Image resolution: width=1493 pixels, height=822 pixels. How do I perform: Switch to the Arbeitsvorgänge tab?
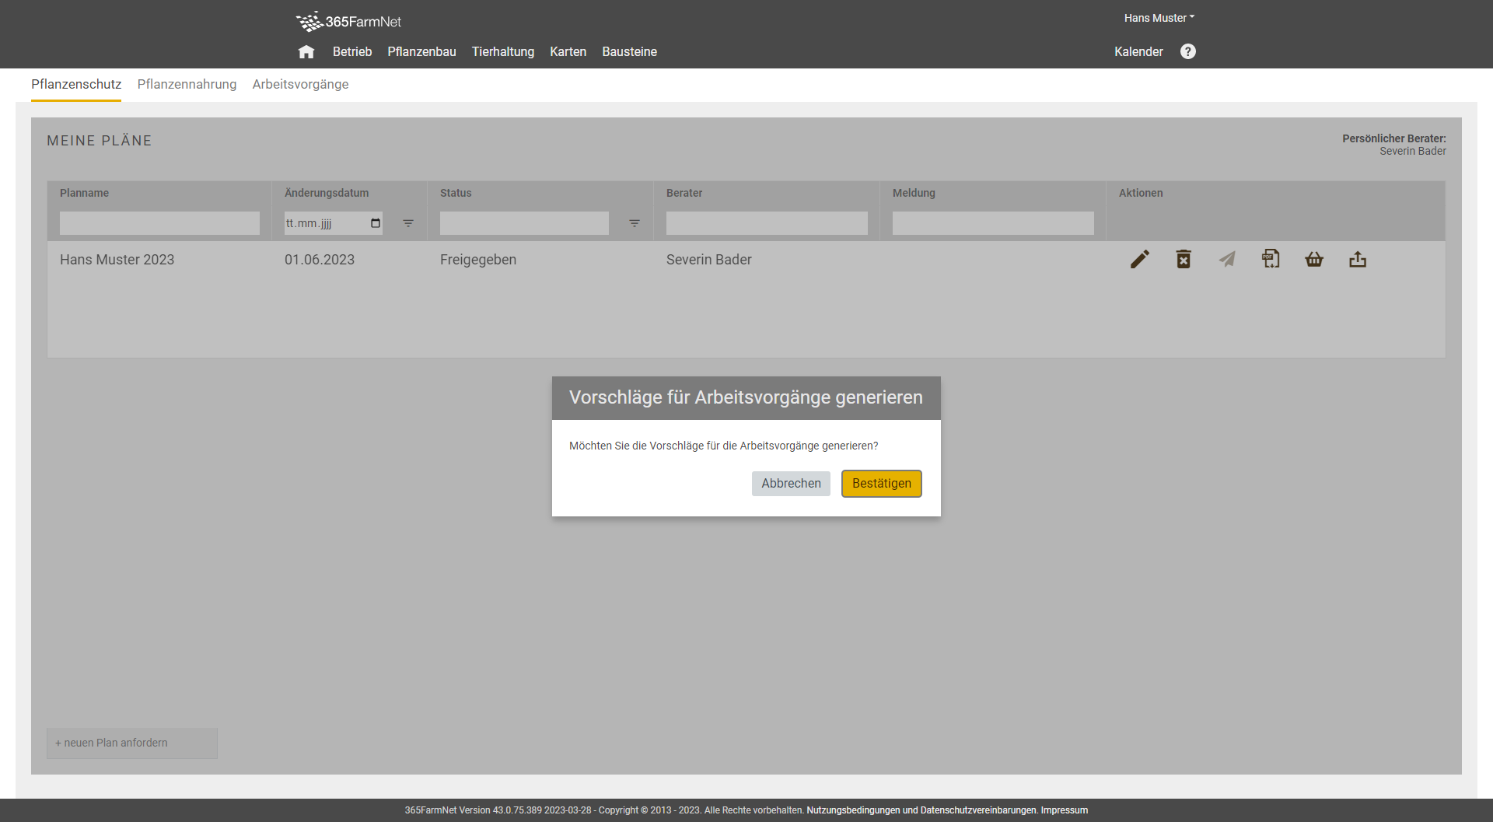coord(300,84)
